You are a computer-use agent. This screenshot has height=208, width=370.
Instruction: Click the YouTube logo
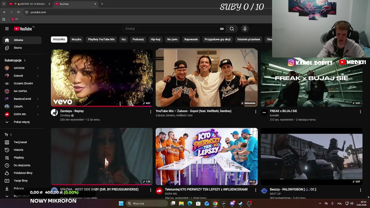click(x=23, y=29)
